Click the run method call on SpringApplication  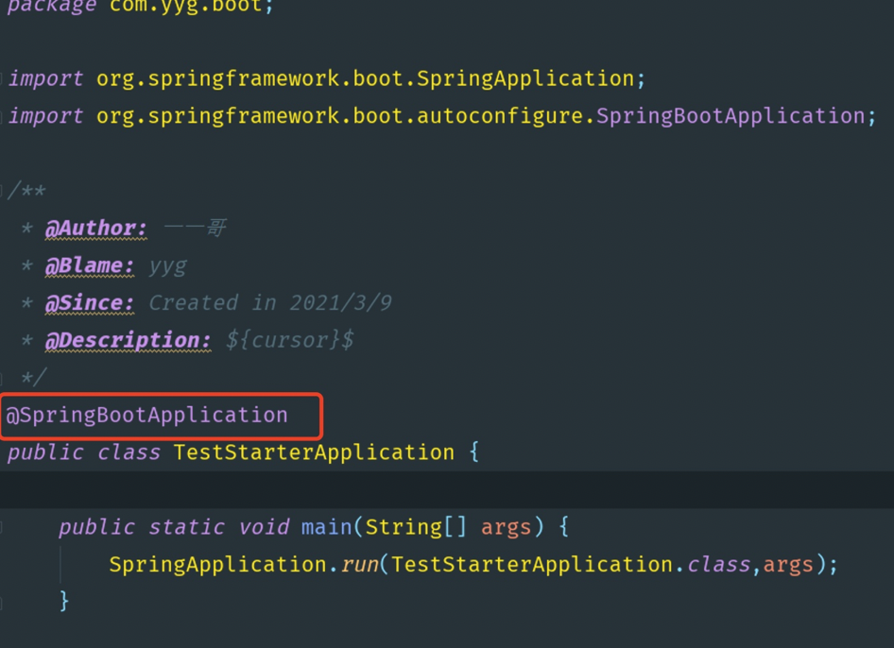click(x=360, y=565)
